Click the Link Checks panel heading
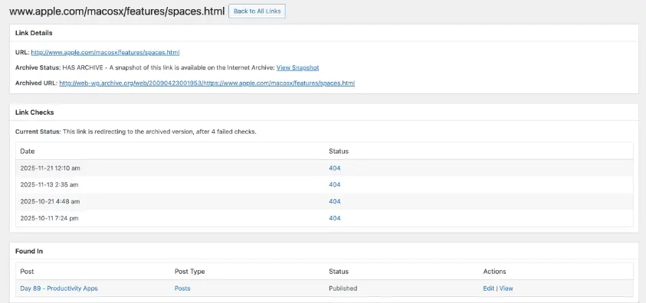Viewport: 646px width, 303px height. [x=34, y=112]
